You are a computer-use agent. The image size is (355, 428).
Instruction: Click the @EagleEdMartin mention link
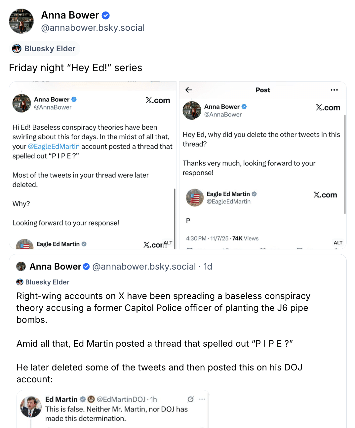pos(54,147)
